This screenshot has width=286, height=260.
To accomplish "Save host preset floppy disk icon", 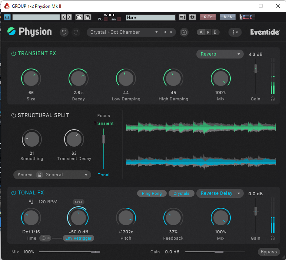I will (x=87, y=17).
